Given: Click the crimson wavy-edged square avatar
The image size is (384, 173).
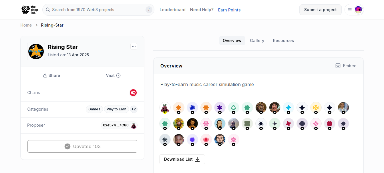Looking at the screenshot, I should coord(330,124).
